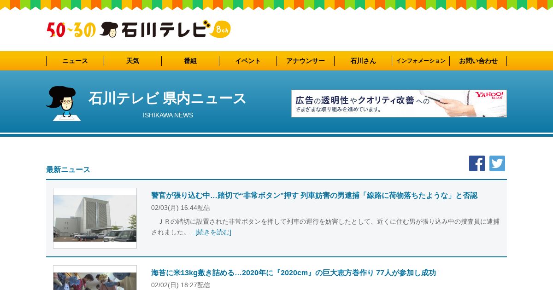Image resolution: width=553 pixels, height=290 pixels.
Task: Click the 02/03(月) 16:44配信 timestamp
Action: pyautogui.click(x=181, y=208)
